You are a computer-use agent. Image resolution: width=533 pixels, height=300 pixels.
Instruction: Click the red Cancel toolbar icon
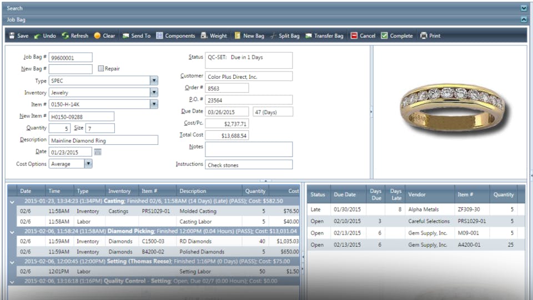(354, 35)
